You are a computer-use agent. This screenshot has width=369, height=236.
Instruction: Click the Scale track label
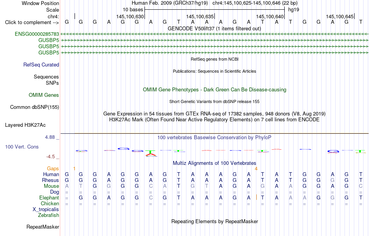point(53,10)
